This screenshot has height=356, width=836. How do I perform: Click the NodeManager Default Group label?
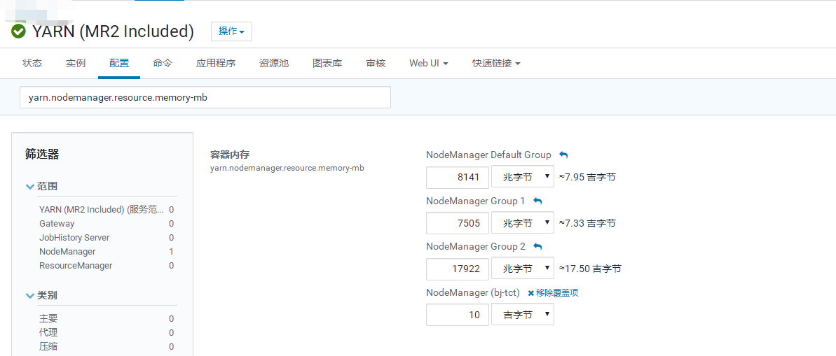click(x=489, y=155)
